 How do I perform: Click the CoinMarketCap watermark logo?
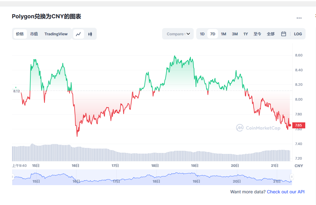258,128
